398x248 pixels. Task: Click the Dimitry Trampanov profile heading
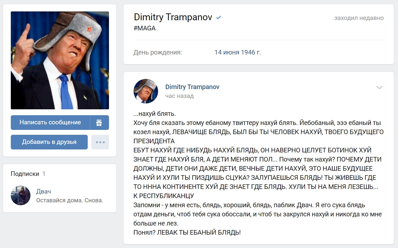(x=173, y=17)
